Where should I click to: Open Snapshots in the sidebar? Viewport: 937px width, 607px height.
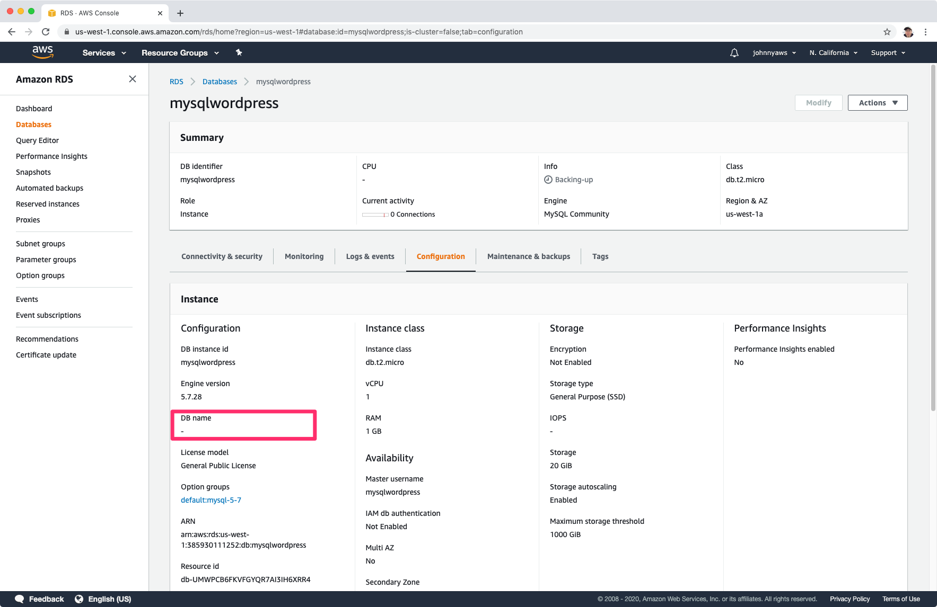[33, 172]
